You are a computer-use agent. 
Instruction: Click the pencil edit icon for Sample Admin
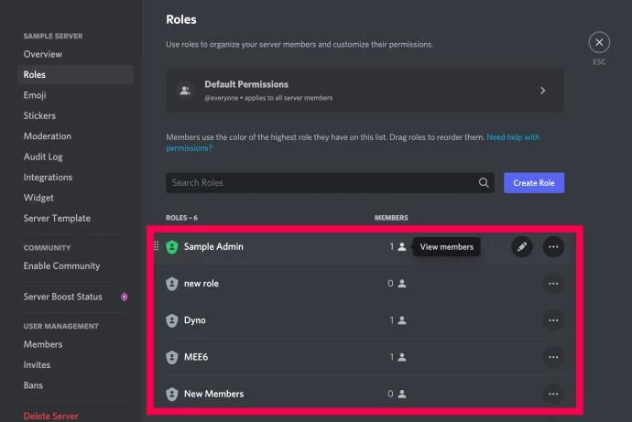pyautogui.click(x=522, y=246)
